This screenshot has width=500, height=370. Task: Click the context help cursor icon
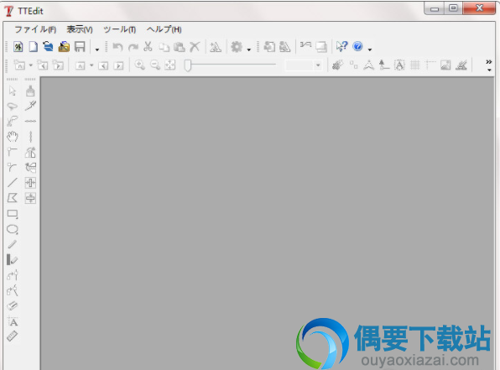point(341,47)
